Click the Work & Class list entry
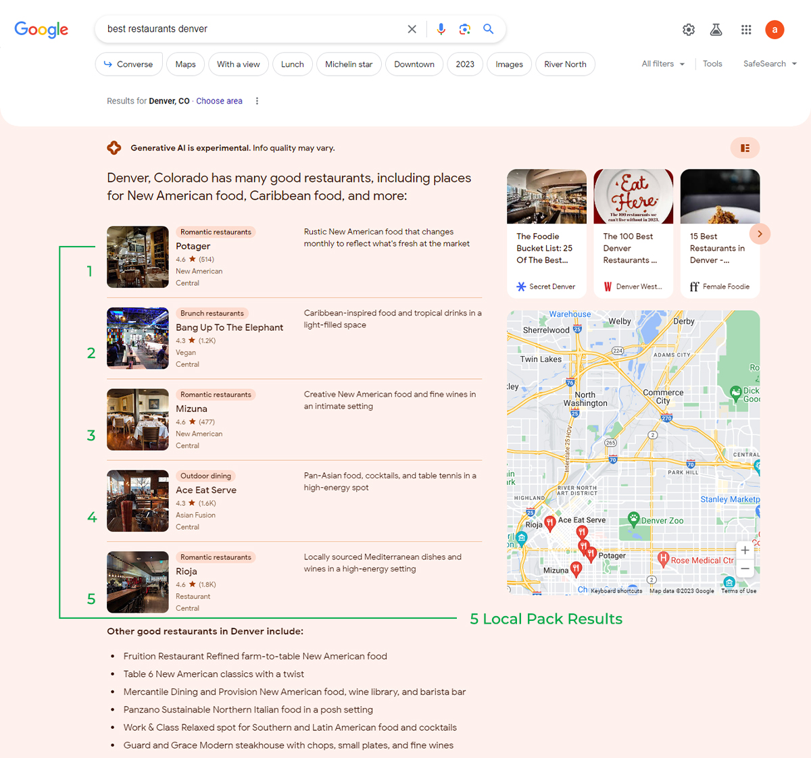 coord(290,728)
